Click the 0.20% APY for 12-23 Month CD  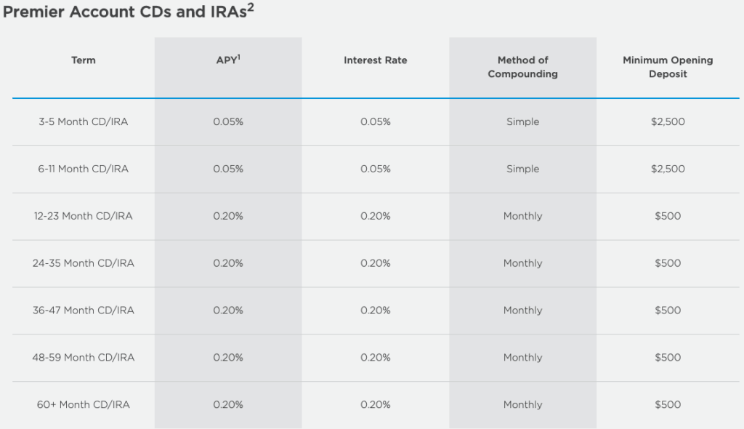tap(228, 216)
